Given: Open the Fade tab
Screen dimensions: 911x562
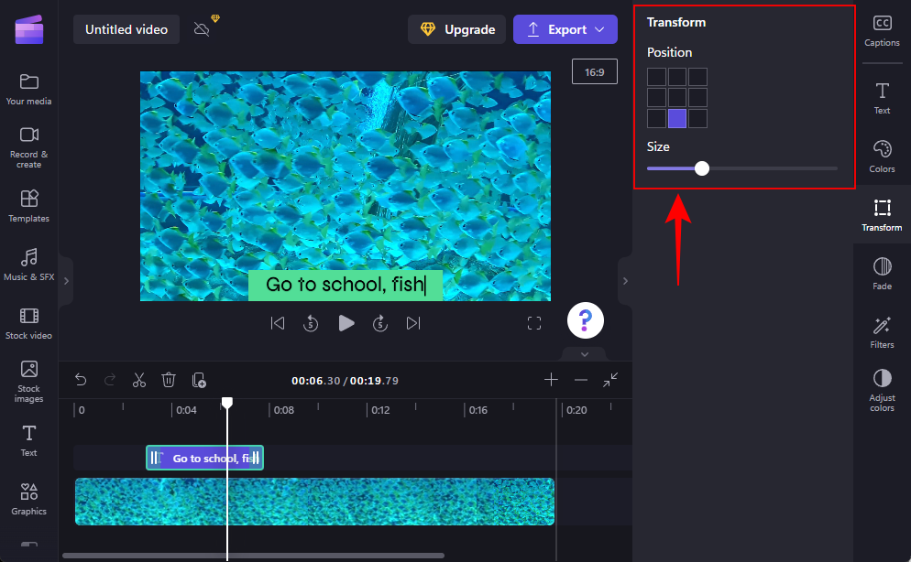Looking at the screenshot, I should tap(882, 273).
